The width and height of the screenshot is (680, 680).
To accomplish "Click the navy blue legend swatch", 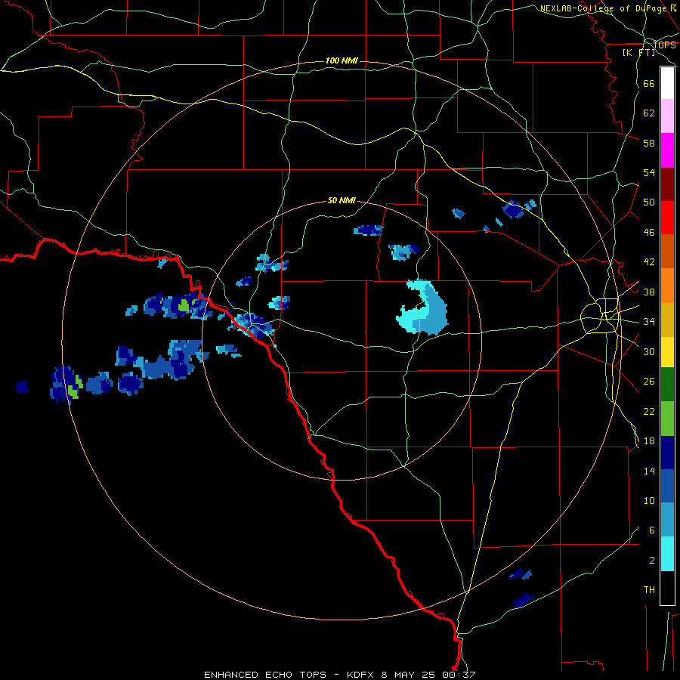I will coord(667,453).
